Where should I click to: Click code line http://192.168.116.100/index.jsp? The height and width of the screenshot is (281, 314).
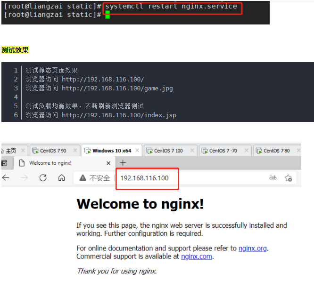(x=119, y=115)
